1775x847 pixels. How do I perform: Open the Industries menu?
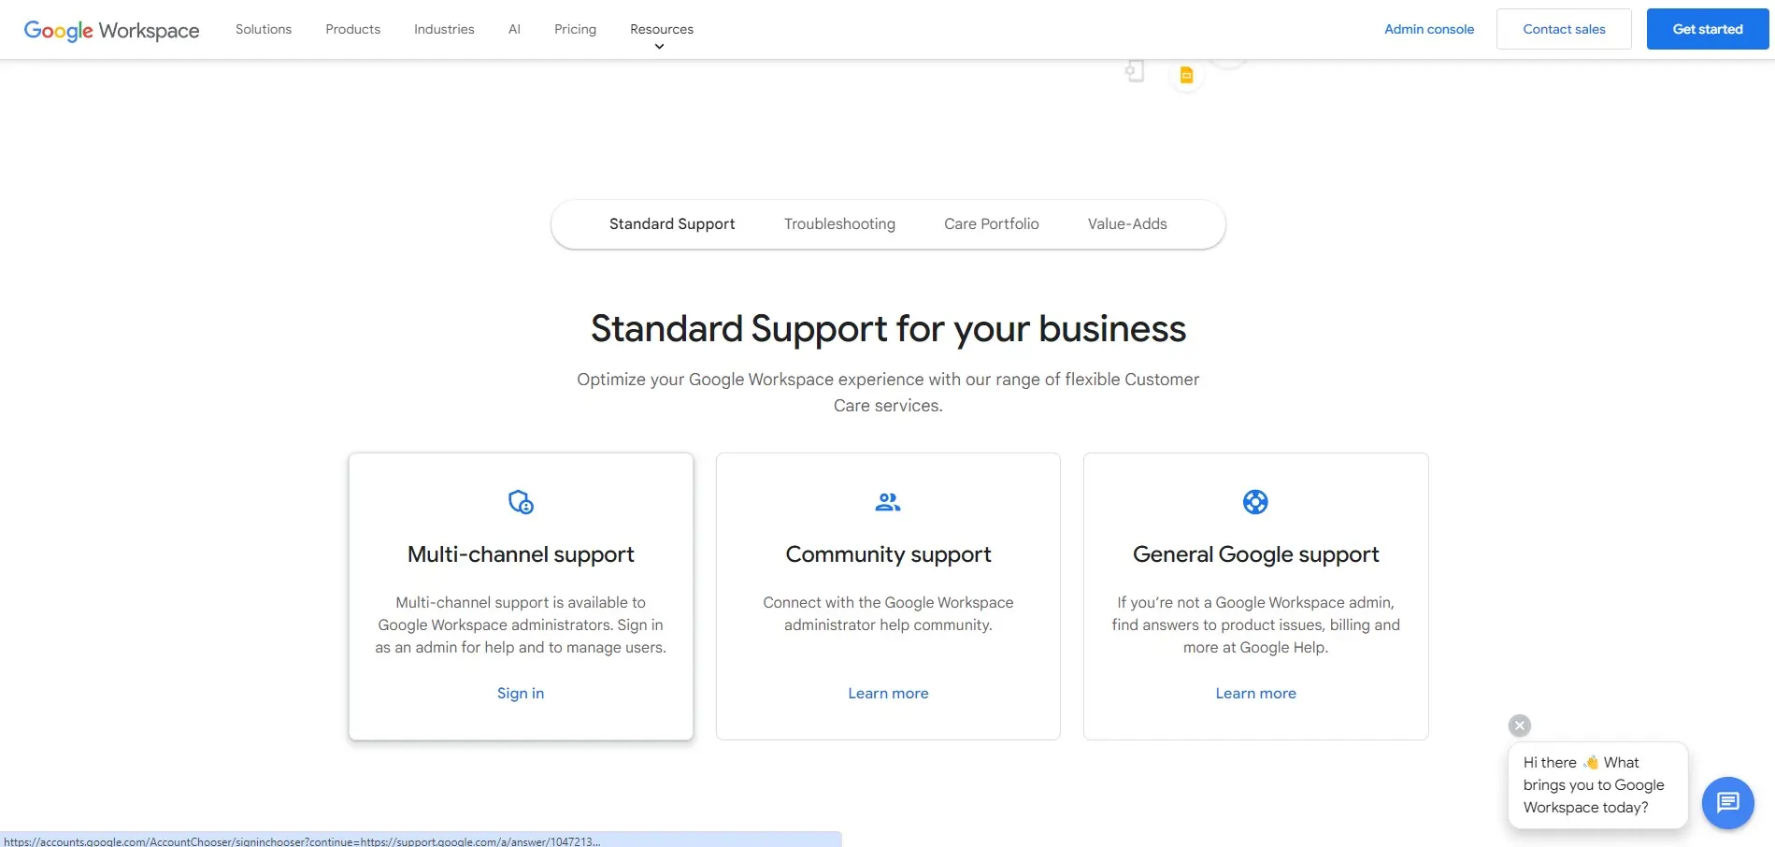click(444, 29)
